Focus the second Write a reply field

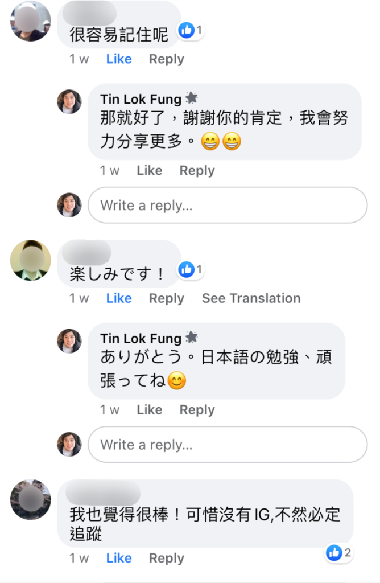click(x=227, y=445)
